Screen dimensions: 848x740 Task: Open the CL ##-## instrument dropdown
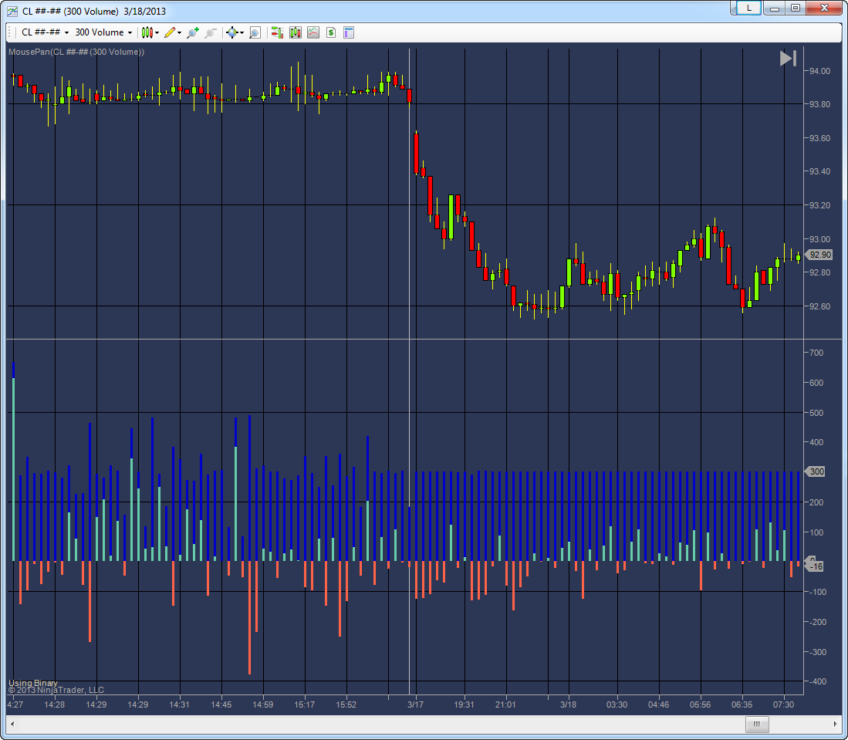(x=45, y=32)
